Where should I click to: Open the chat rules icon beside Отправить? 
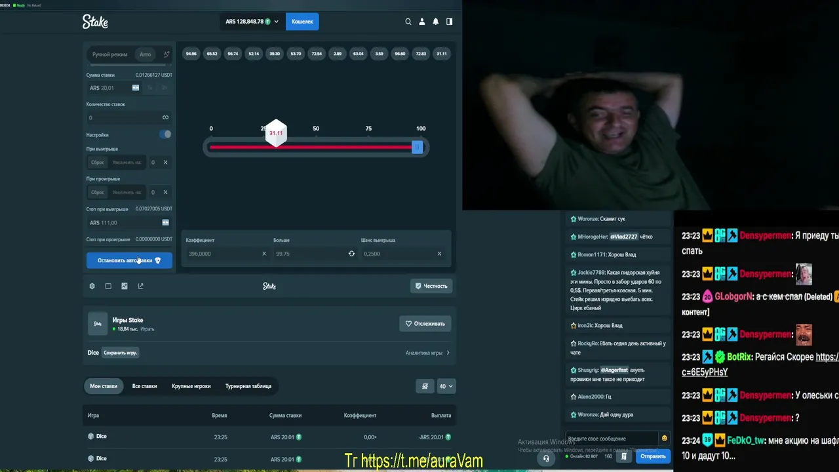coord(624,456)
